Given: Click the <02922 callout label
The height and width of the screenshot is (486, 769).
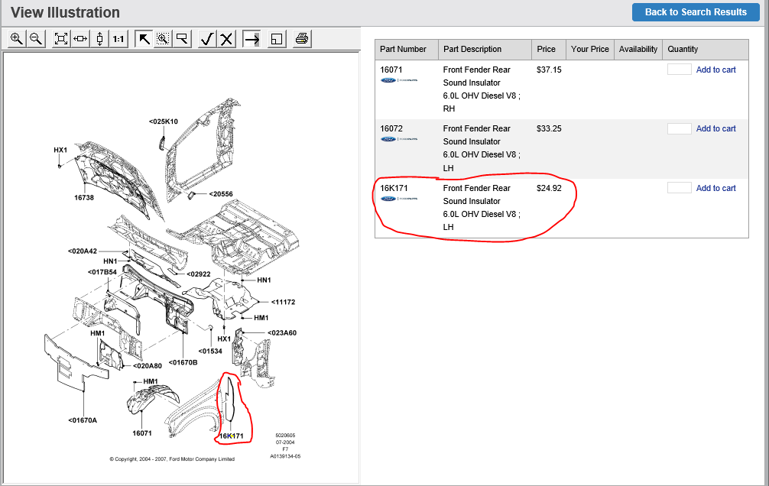Looking at the screenshot, I should 199,274.
